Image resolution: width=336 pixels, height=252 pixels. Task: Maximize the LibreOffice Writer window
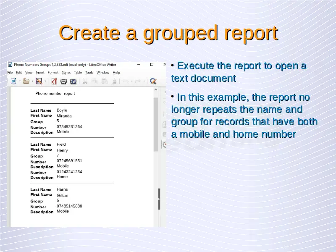click(x=152, y=65)
